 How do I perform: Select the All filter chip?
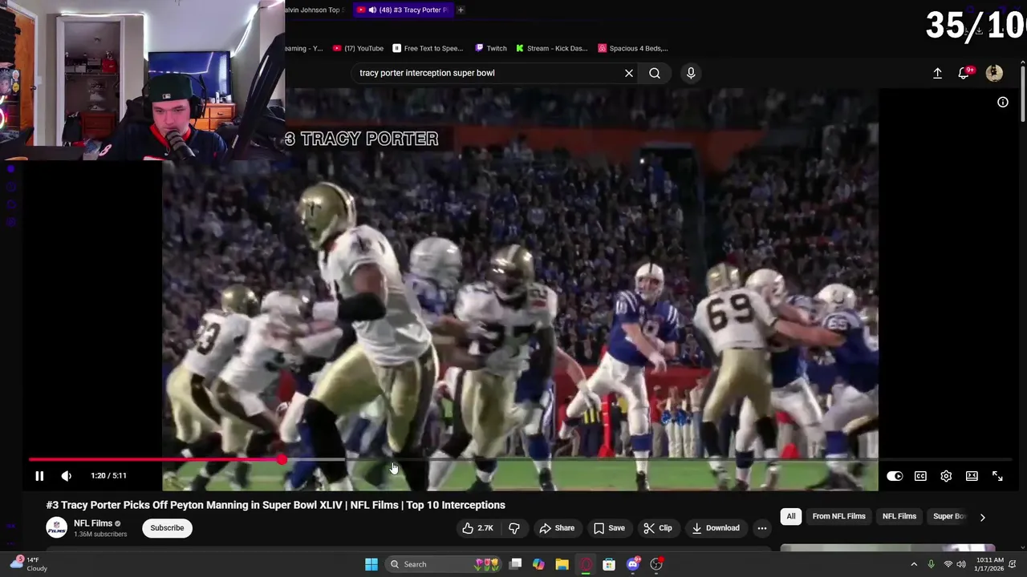(791, 517)
